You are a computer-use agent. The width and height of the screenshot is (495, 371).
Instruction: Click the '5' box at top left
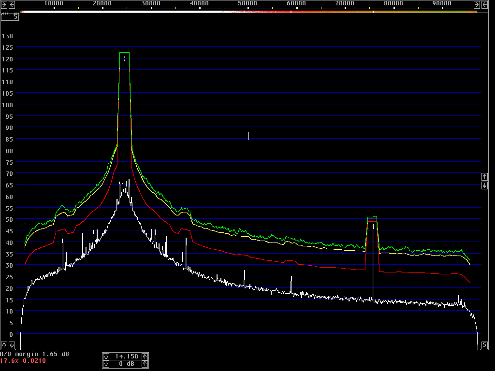tap(10, 17)
